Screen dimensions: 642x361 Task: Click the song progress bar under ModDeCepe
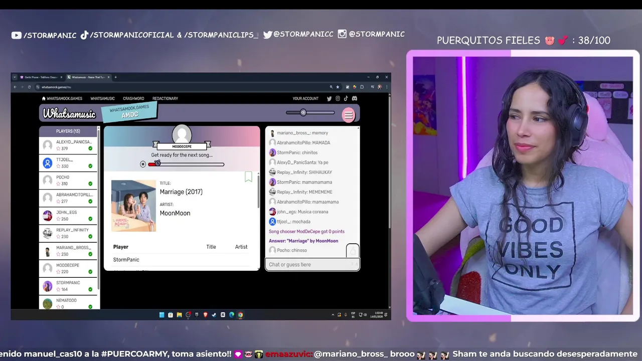[x=186, y=164]
